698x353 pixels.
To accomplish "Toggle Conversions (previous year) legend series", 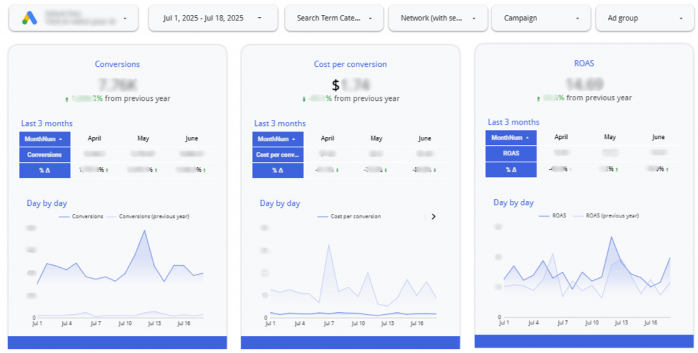I will point(153,217).
